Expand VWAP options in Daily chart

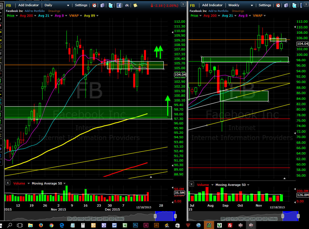(x=81, y=16)
